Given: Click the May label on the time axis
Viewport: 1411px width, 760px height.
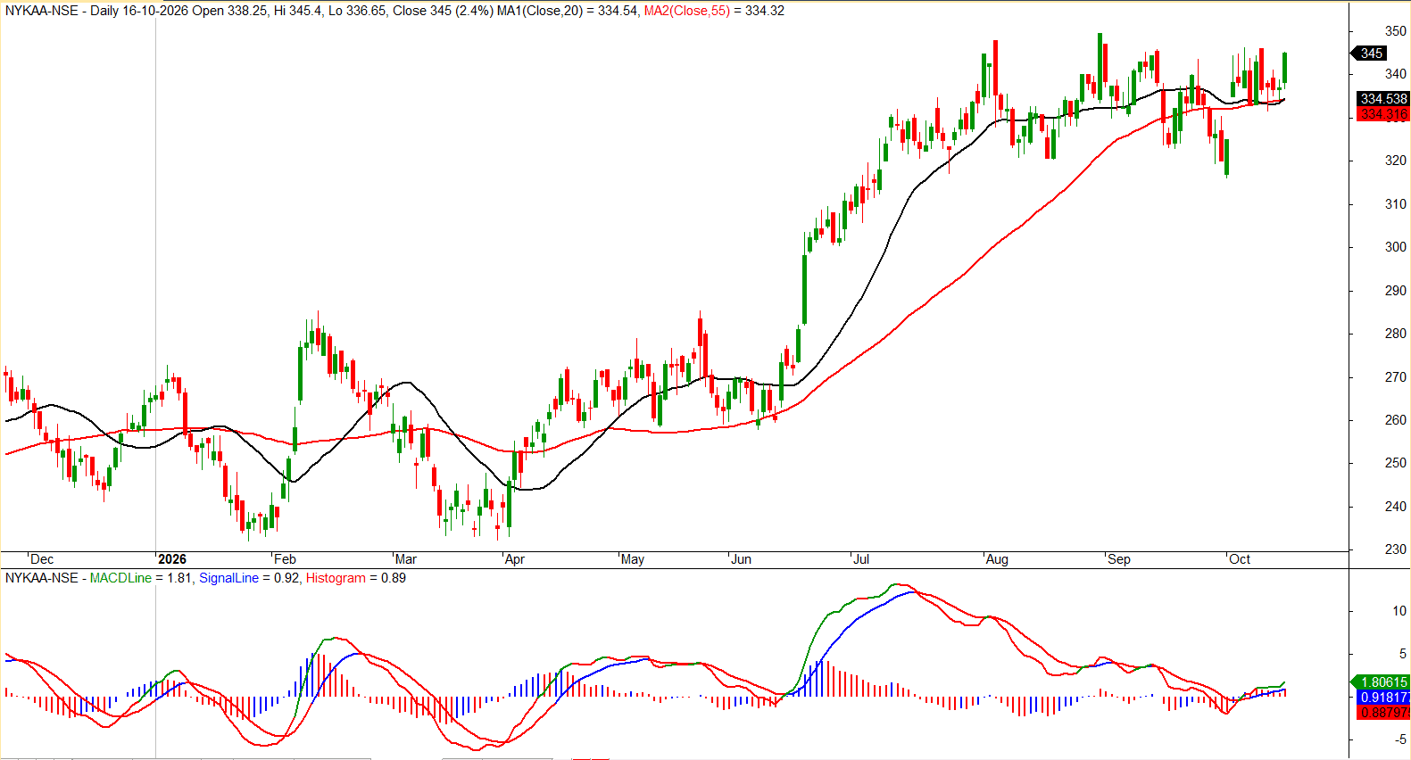Looking at the screenshot, I should [x=633, y=559].
